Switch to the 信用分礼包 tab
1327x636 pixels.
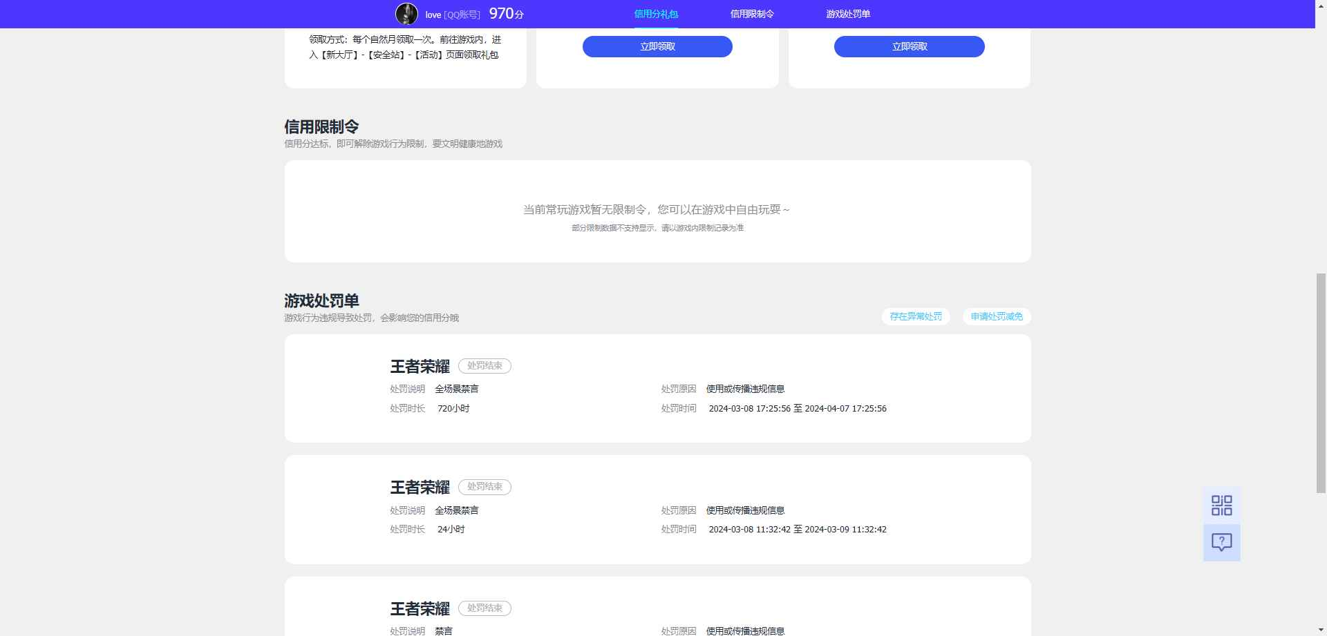coord(656,14)
